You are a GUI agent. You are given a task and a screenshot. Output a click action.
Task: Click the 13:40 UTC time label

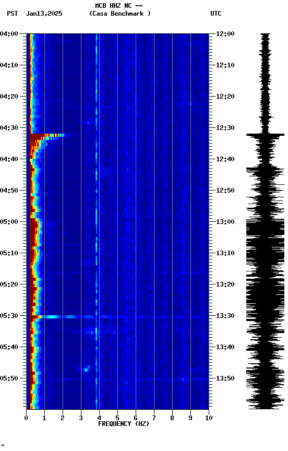coord(225,347)
